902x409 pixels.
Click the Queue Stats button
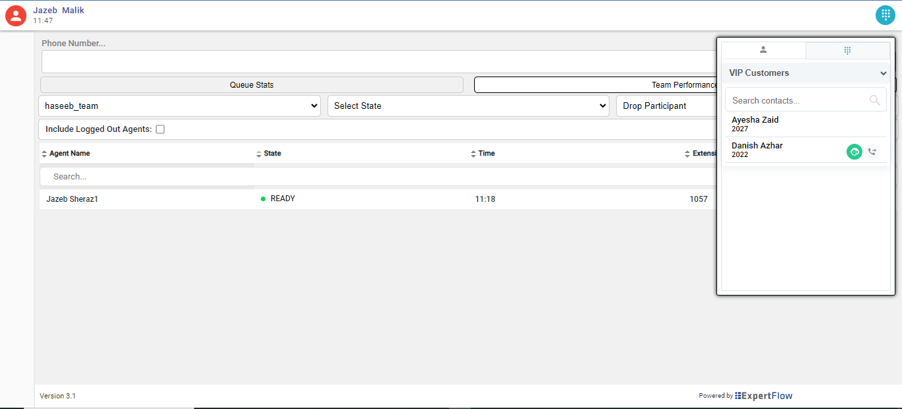252,85
